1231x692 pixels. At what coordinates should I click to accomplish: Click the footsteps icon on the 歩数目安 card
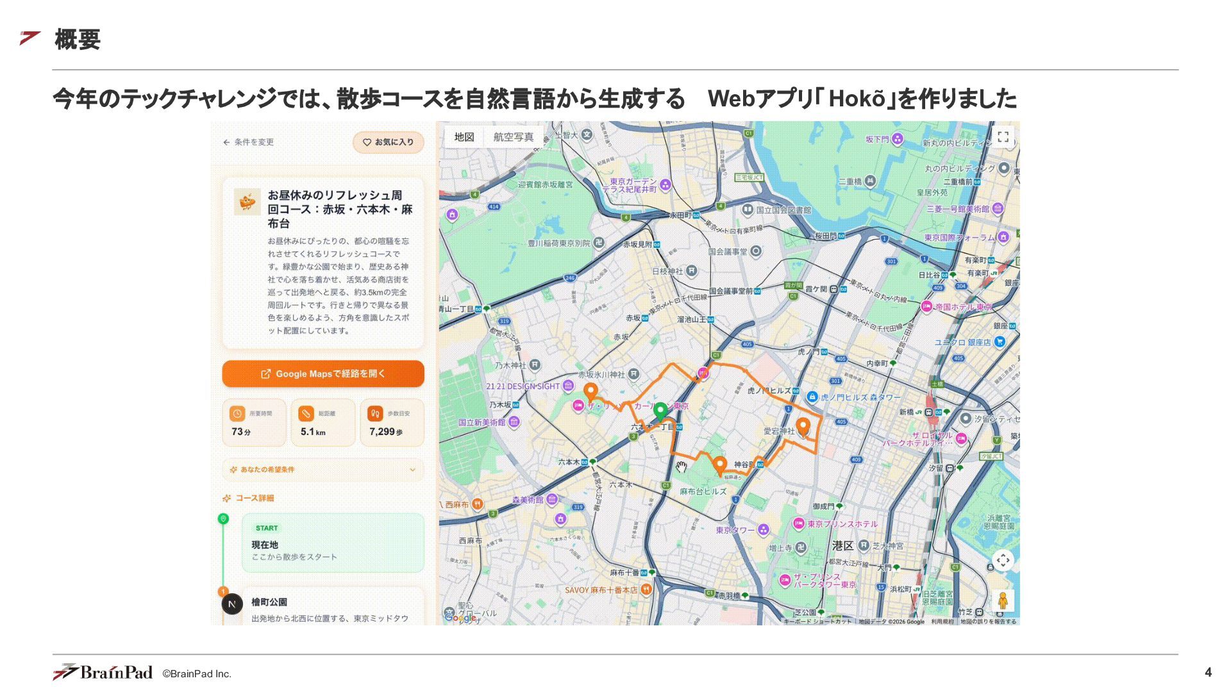coord(375,414)
